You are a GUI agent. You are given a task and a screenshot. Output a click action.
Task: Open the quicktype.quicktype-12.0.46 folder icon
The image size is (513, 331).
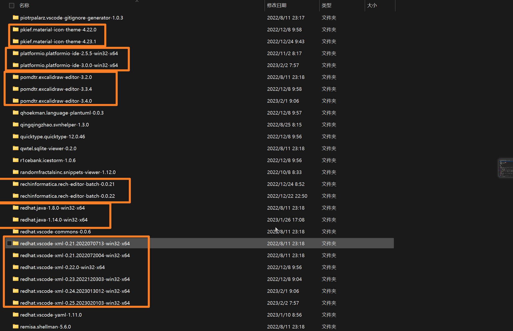pyautogui.click(x=16, y=136)
